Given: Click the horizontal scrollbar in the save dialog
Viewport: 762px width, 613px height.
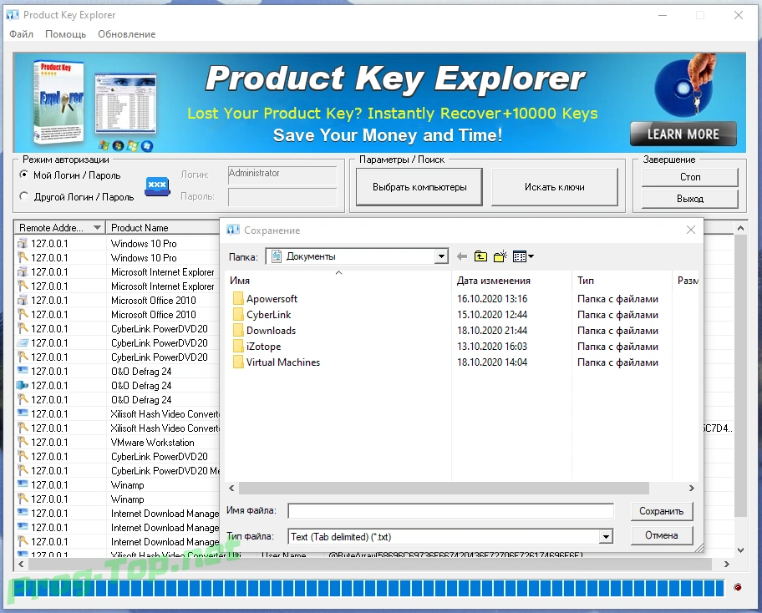Looking at the screenshot, I should pos(444,488).
